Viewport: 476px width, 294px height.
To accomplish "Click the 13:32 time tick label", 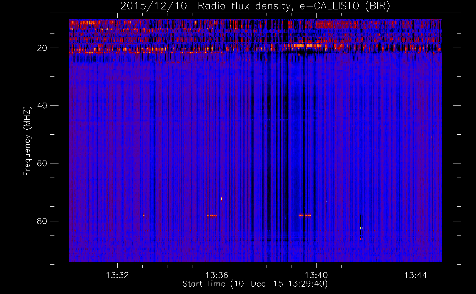I will coord(117,275).
